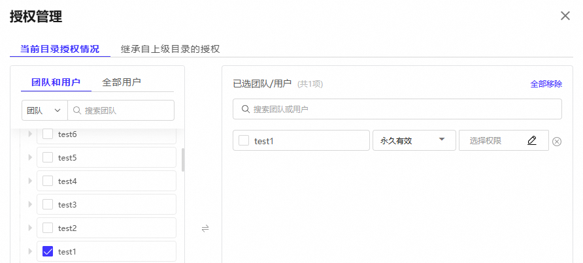Expand the test6 tree node
The image size is (583, 263).
(31, 134)
